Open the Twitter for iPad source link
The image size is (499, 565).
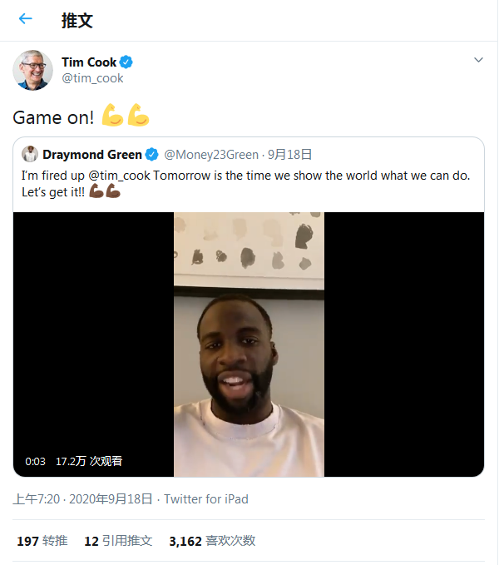(x=205, y=499)
